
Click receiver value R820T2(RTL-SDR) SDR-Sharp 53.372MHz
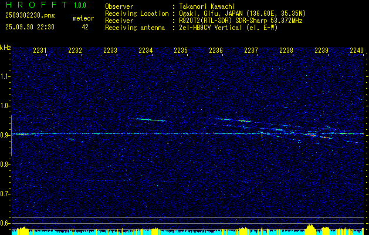point(241,21)
